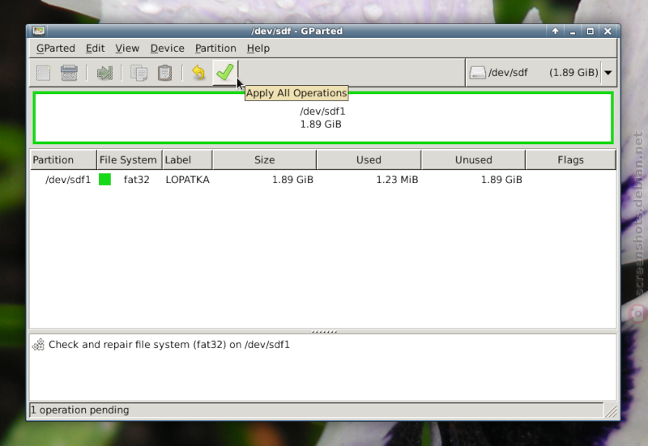Click the New partition toolbar icon
This screenshot has height=446, width=648.
44,73
